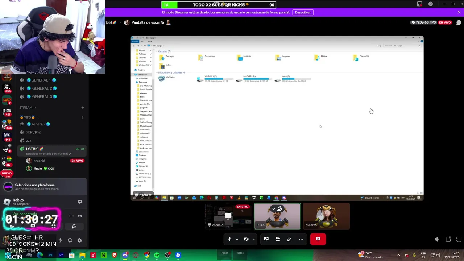Select Rusio participant tile
464x261 pixels.
point(277,216)
